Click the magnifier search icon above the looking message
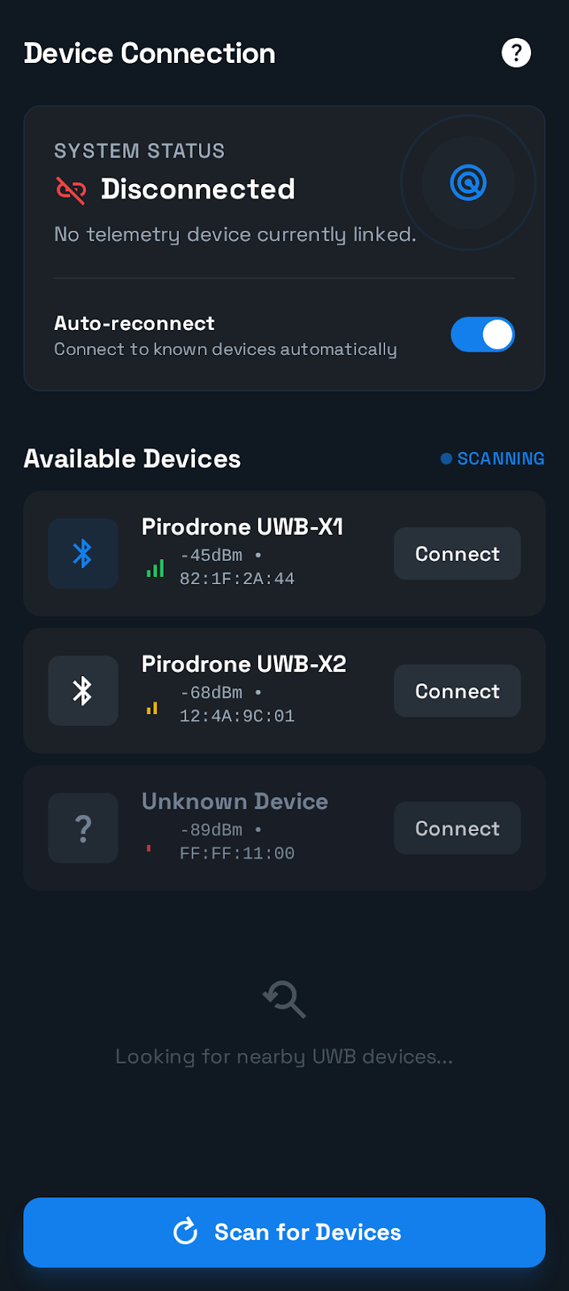The image size is (569, 1291). (284, 999)
